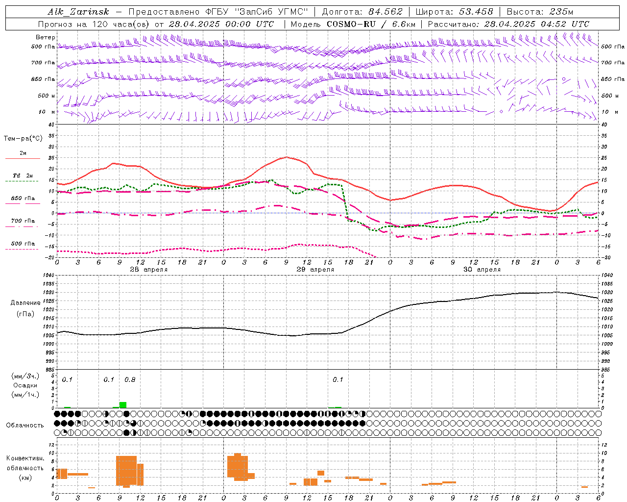Click the Тем-ра(°C) temperature axis title
Screen dimensions: 627x502
coord(23,139)
